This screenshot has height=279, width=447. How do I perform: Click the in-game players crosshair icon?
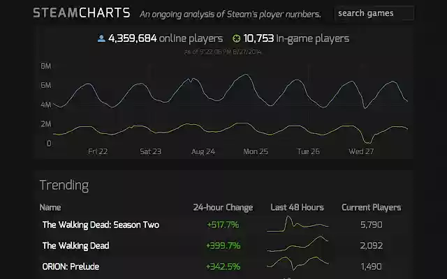pyautogui.click(x=236, y=38)
